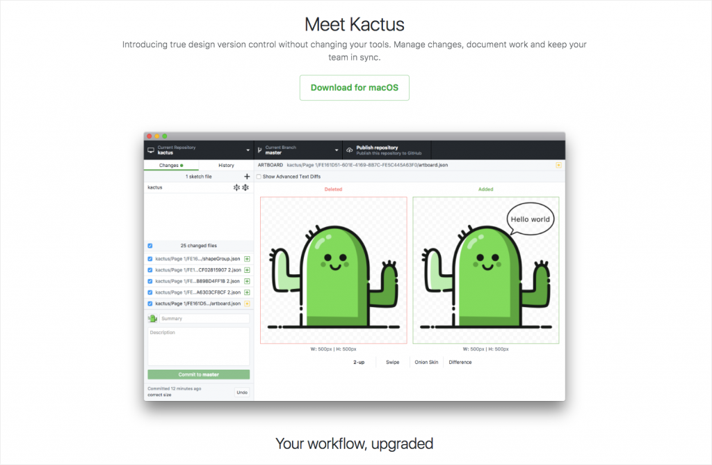Viewport: 712px width, 465px height.
Task: Click the cactus avatar beside the Summary field
Action: (152, 319)
